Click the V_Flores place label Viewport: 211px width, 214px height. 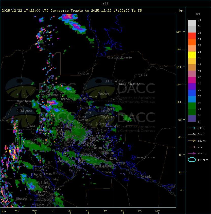38,205
